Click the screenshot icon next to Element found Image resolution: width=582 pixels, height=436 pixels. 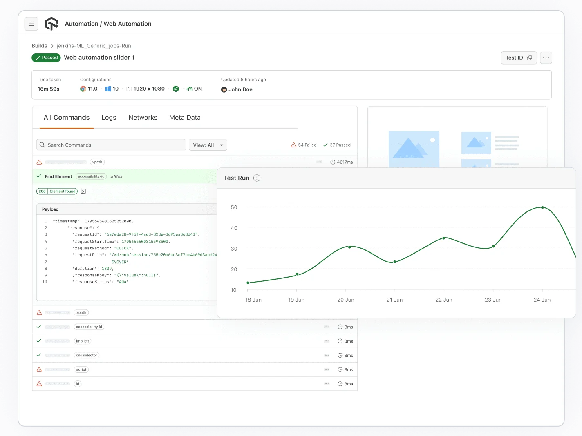83,191
